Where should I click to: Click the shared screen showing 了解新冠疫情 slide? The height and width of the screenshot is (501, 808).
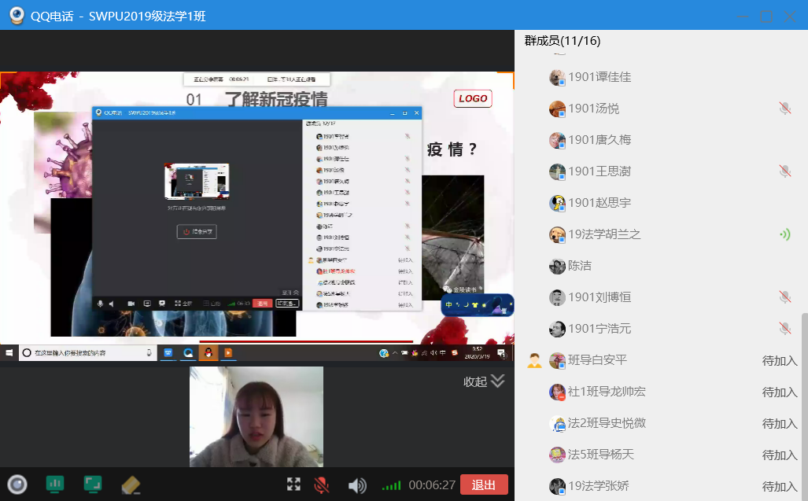tap(256, 216)
